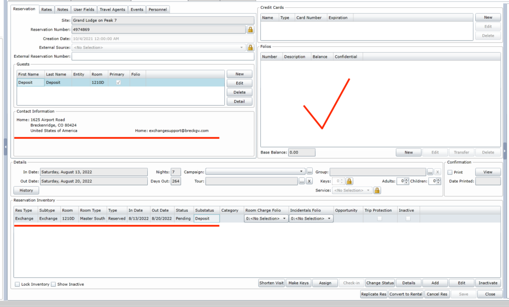This screenshot has height=307, width=509.
Task: Open the Group ellipsis browse button
Action: [430, 172]
